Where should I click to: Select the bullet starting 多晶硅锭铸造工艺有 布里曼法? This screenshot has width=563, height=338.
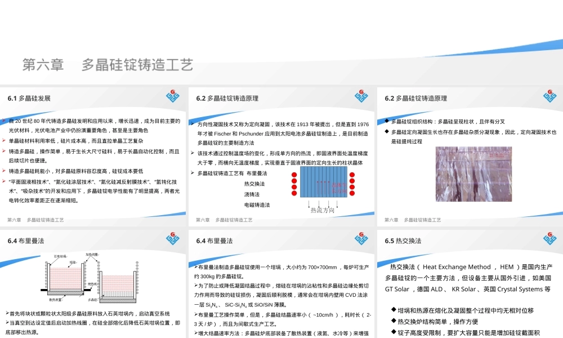click(x=229, y=173)
